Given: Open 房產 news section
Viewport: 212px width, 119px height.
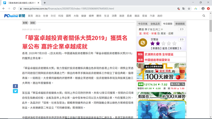Looking at the screenshot, I should tap(129, 16).
